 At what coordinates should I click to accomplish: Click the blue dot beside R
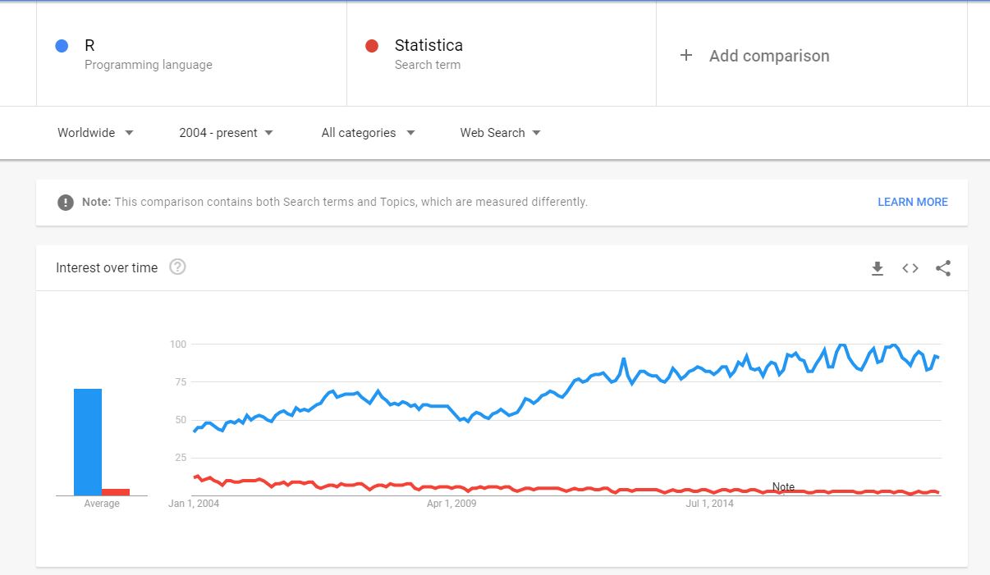(62, 46)
